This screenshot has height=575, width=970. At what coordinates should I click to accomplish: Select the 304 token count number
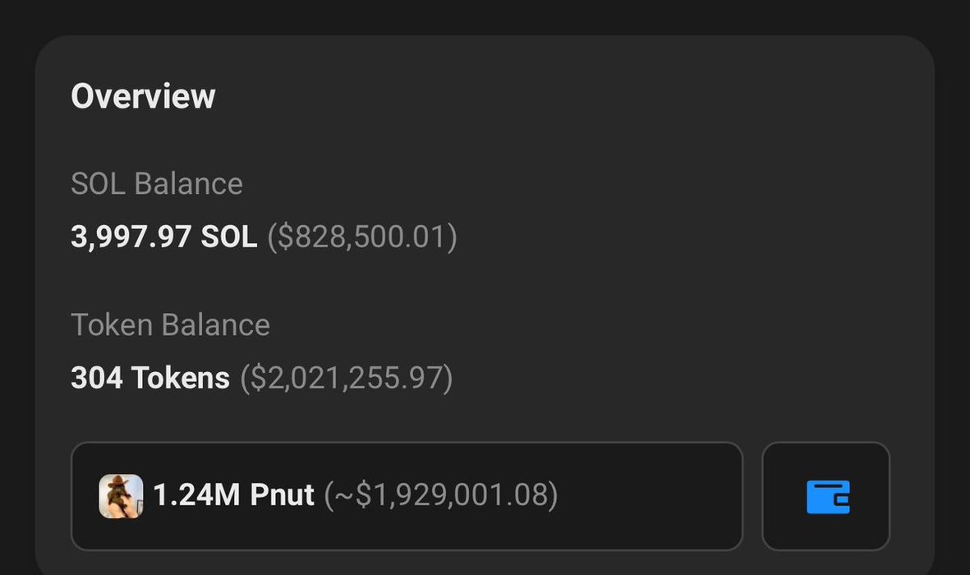[x=97, y=379]
